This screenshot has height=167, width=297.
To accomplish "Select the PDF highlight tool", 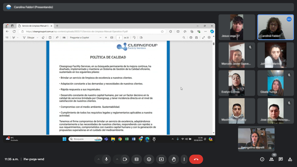I will coord(14,37).
